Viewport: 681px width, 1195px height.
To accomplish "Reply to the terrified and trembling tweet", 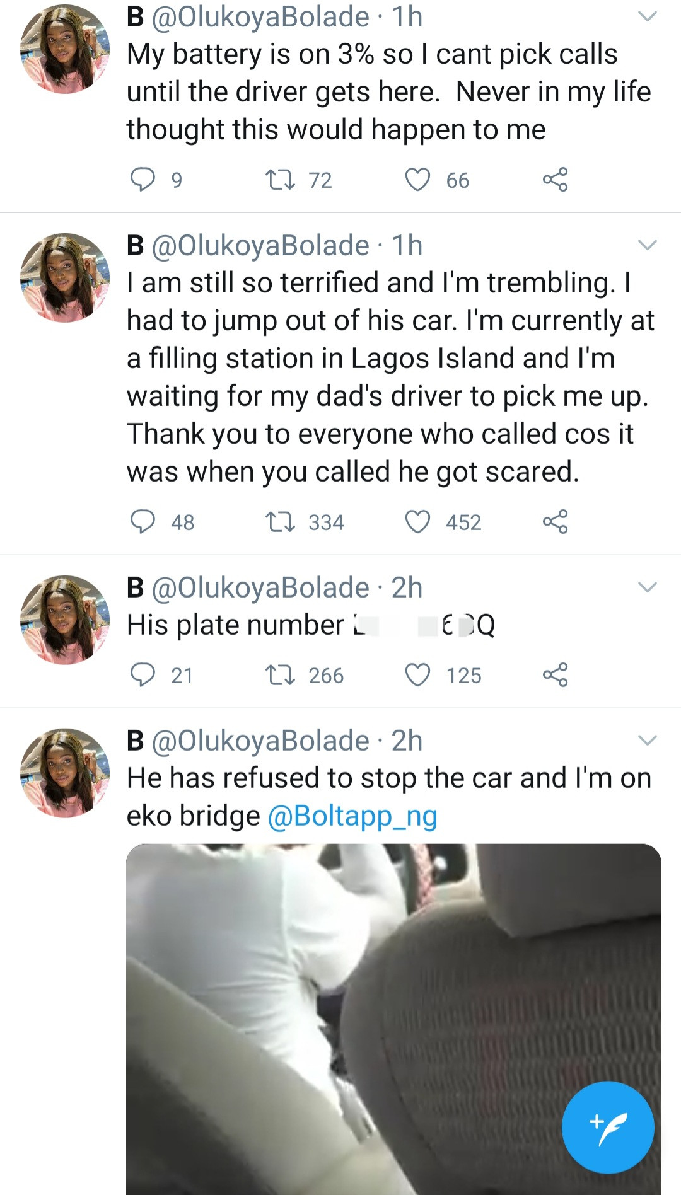I will 143,522.
